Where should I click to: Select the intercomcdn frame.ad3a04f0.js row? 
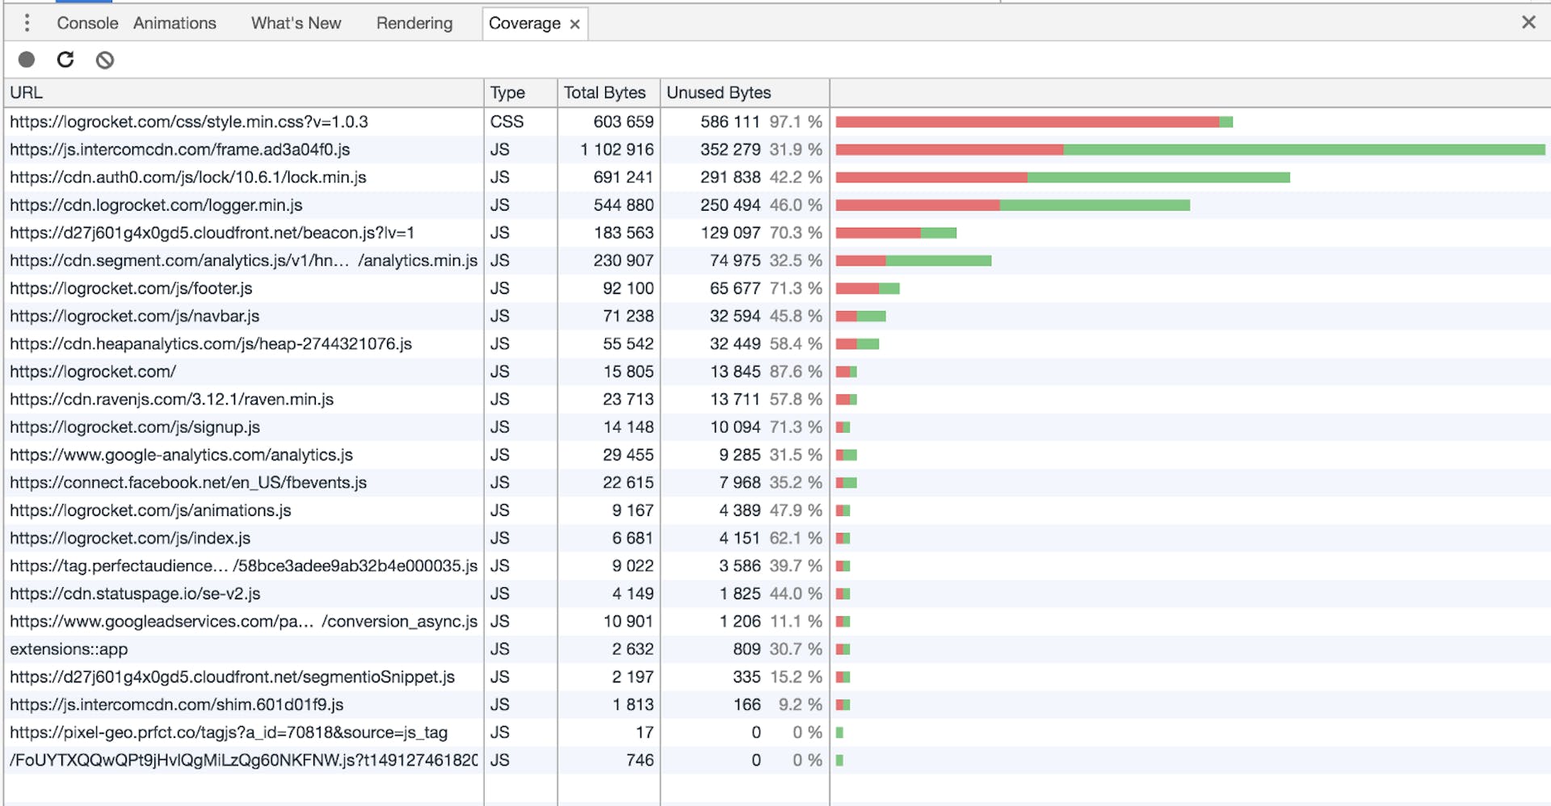180,149
